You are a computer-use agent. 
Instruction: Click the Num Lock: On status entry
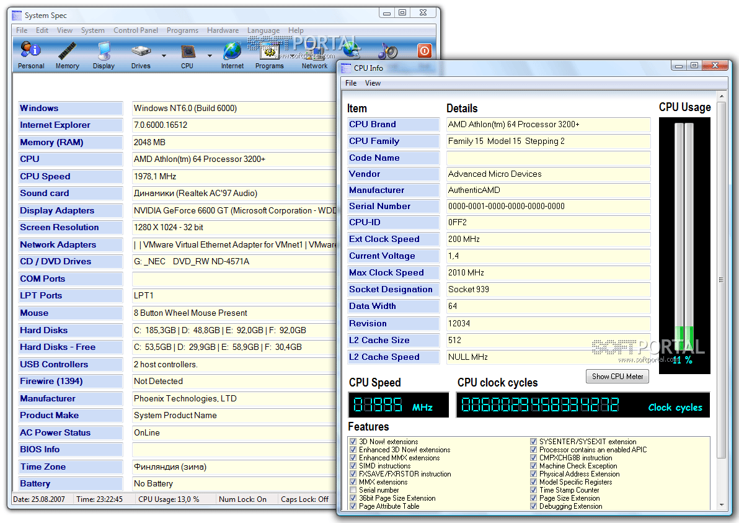[243, 499]
